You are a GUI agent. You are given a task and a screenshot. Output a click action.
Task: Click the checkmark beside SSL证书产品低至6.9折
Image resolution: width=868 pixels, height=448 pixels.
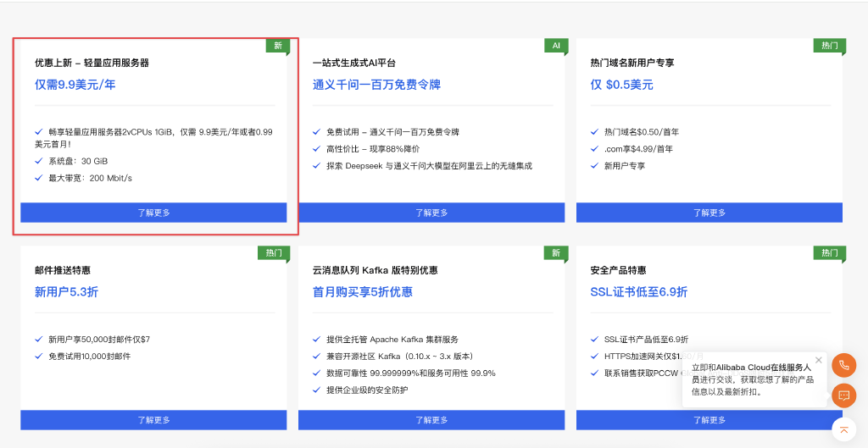(x=594, y=340)
